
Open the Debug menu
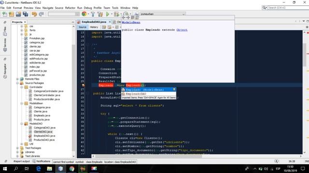click(x=88, y=8)
